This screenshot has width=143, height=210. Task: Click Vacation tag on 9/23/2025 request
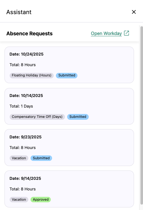click(x=19, y=158)
